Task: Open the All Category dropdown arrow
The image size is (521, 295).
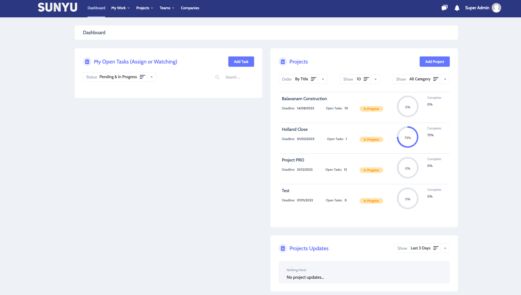Action: coord(445,79)
